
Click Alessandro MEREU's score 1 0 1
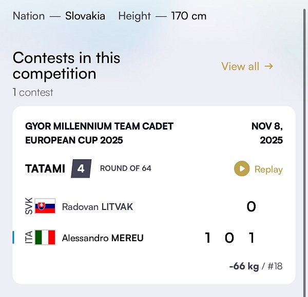click(229, 238)
